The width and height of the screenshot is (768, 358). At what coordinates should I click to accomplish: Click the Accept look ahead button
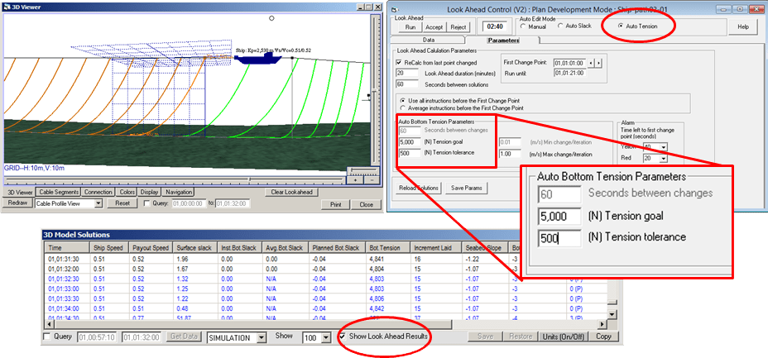point(434,27)
